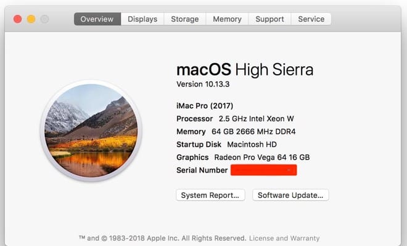
Task: Open the Service tab
Action: [311, 19]
